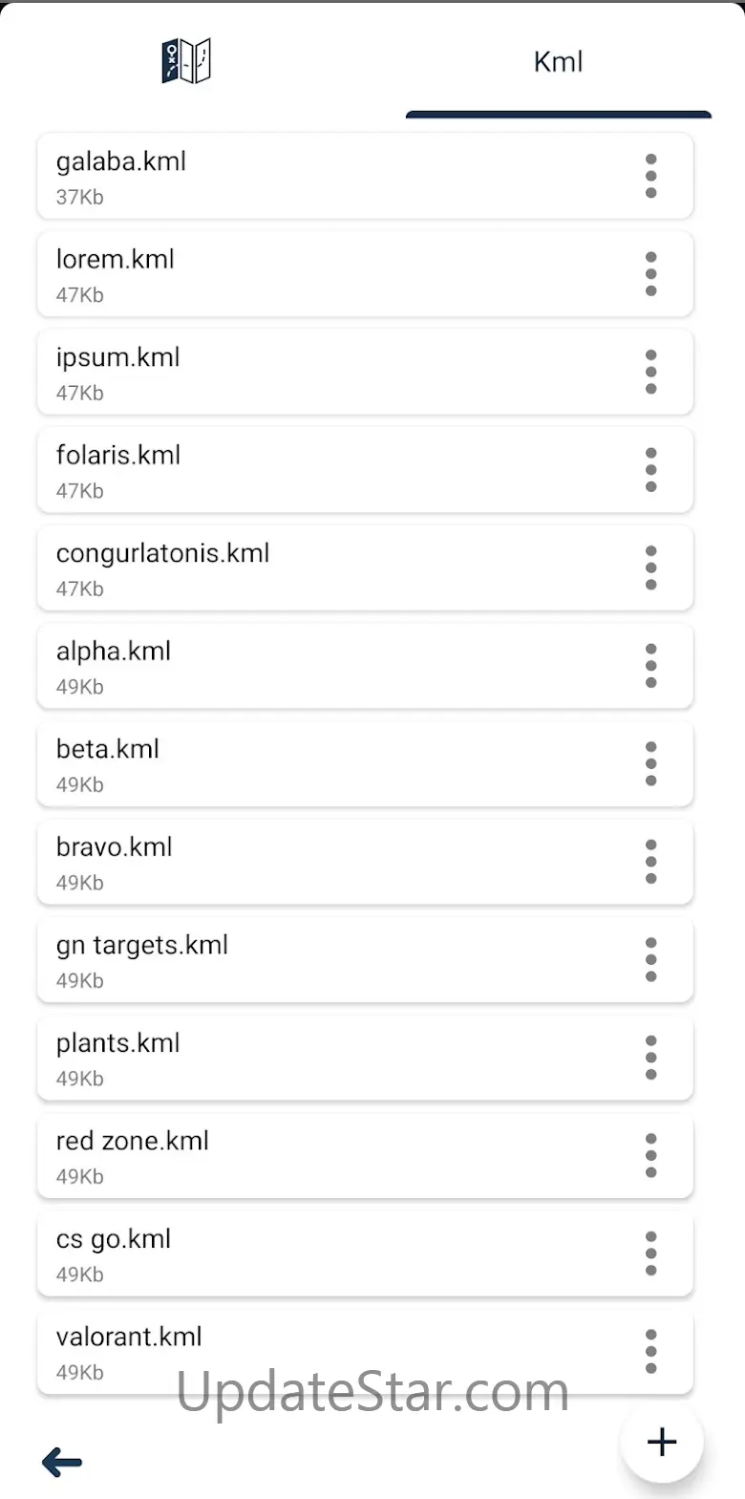Expand options for gn targets.kml

(651, 959)
